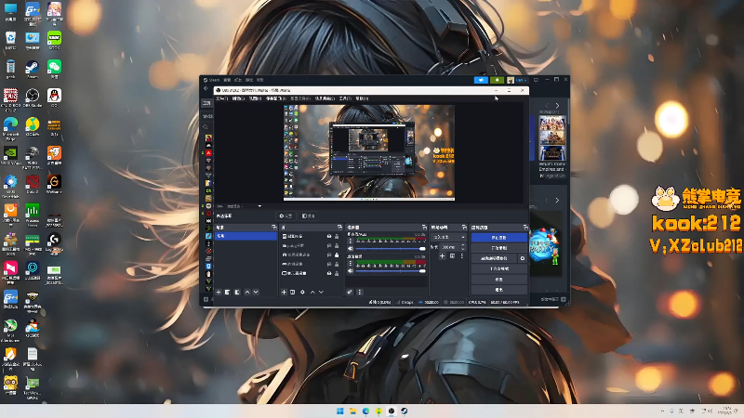This screenshot has height=418, width=744.
Task: Open Steam notifications green bell
Action: point(497,80)
